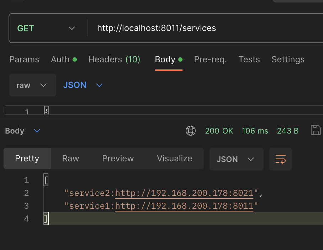Select the Pretty response view
The image size is (323, 250).
click(x=27, y=158)
